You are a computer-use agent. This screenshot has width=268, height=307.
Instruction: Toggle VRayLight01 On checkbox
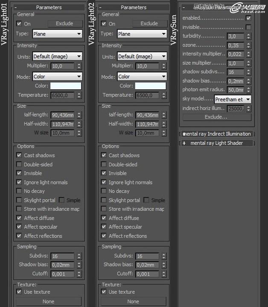click(19, 23)
